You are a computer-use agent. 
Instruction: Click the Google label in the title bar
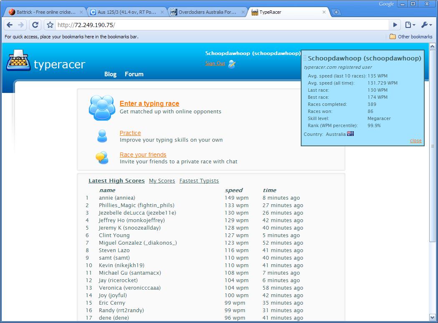[x=386, y=4]
